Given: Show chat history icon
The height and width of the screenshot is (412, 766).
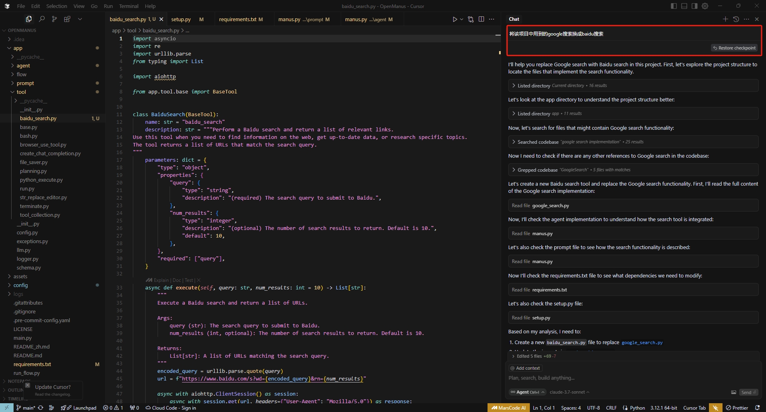Looking at the screenshot, I should pos(736,19).
